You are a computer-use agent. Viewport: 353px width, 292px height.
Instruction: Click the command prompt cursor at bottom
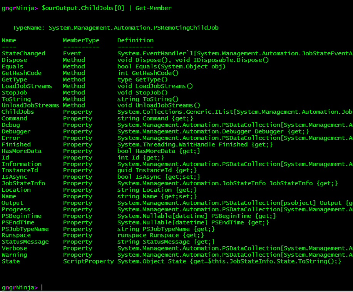click(42, 287)
